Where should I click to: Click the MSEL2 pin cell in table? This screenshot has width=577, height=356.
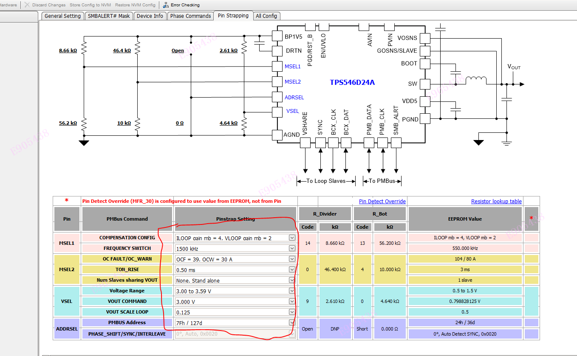67,269
